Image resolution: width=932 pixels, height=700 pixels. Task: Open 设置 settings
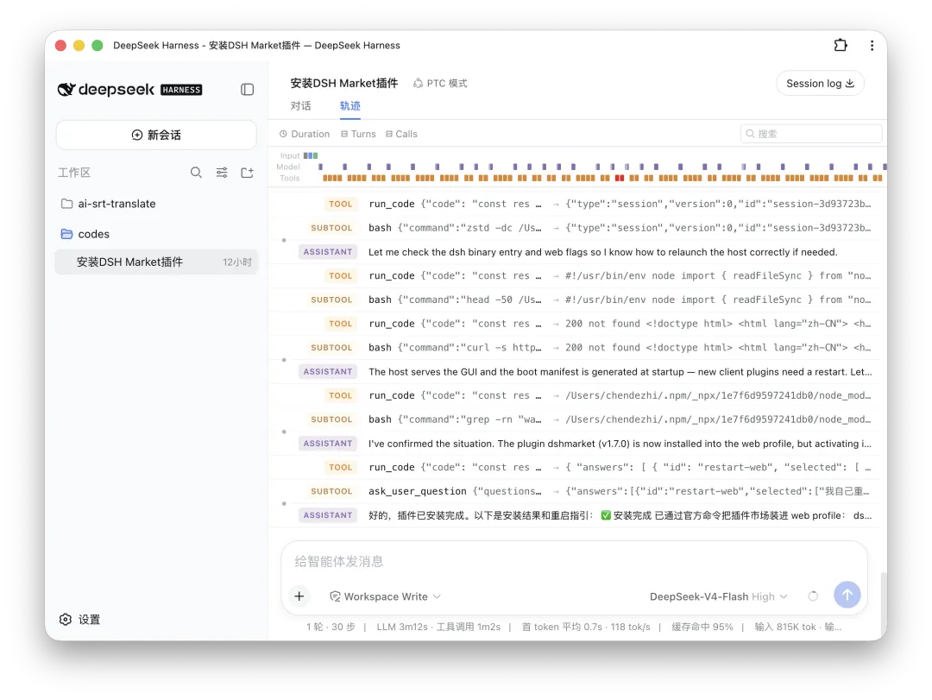pos(79,619)
